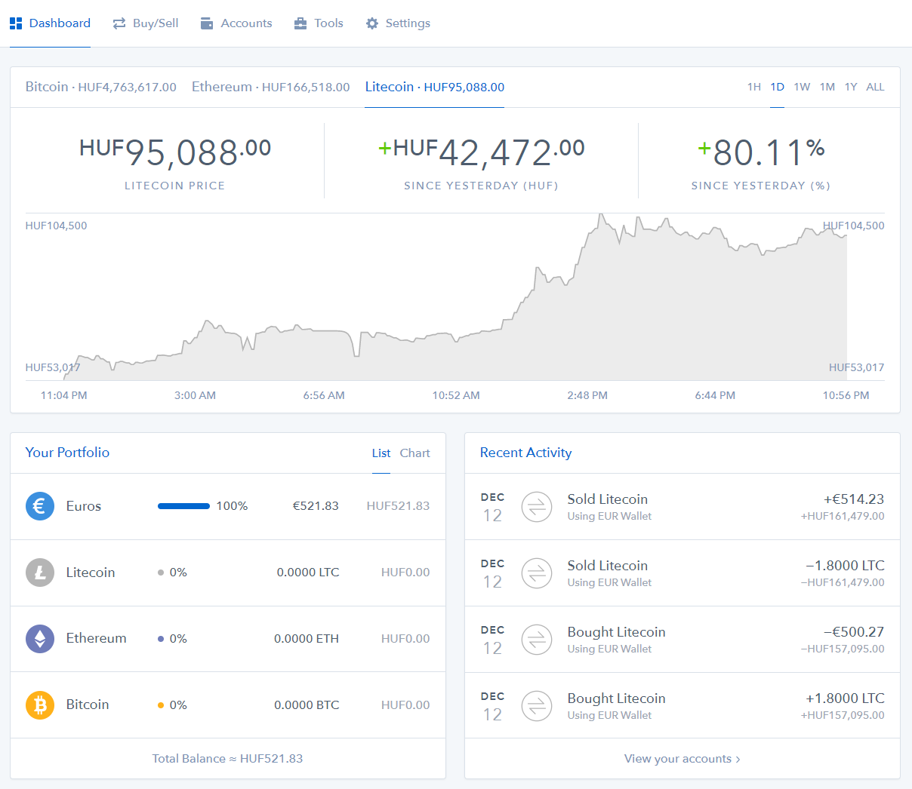Image resolution: width=912 pixels, height=789 pixels.
Task: Click the Bitcoin 0% orange allocation dot
Action: click(161, 705)
